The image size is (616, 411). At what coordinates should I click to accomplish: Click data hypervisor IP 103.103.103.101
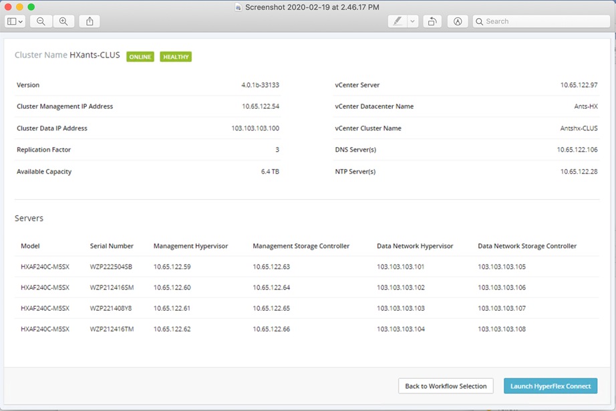pyautogui.click(x=401, y=267)
